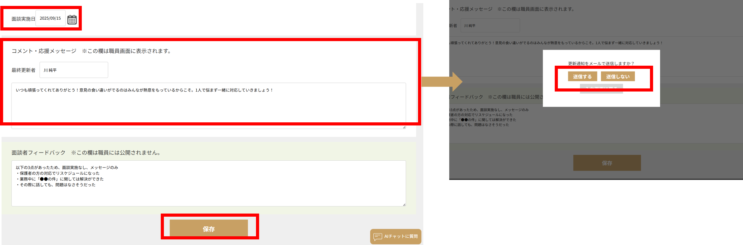The height and width of the screenshot is (245, 743).
Task: Click the chat bubble icon in AIチャットに質問
Action: pos(377,237)
